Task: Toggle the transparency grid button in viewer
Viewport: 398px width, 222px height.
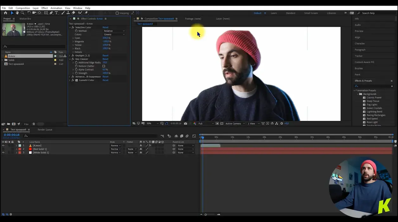Action: click(x=222, y=123)
